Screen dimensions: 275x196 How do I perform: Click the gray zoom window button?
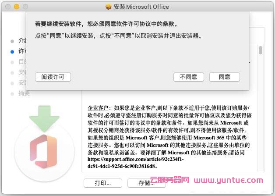(x=25, y=7)
